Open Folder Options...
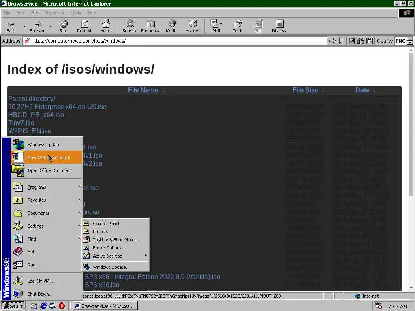Image resolution: width=415 pixels, height=311 pixels. coord(116,248)
